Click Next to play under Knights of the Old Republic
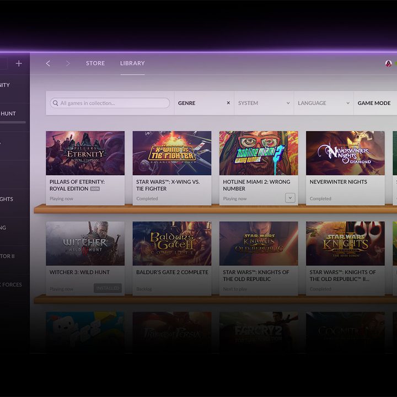 pos(235,289)
